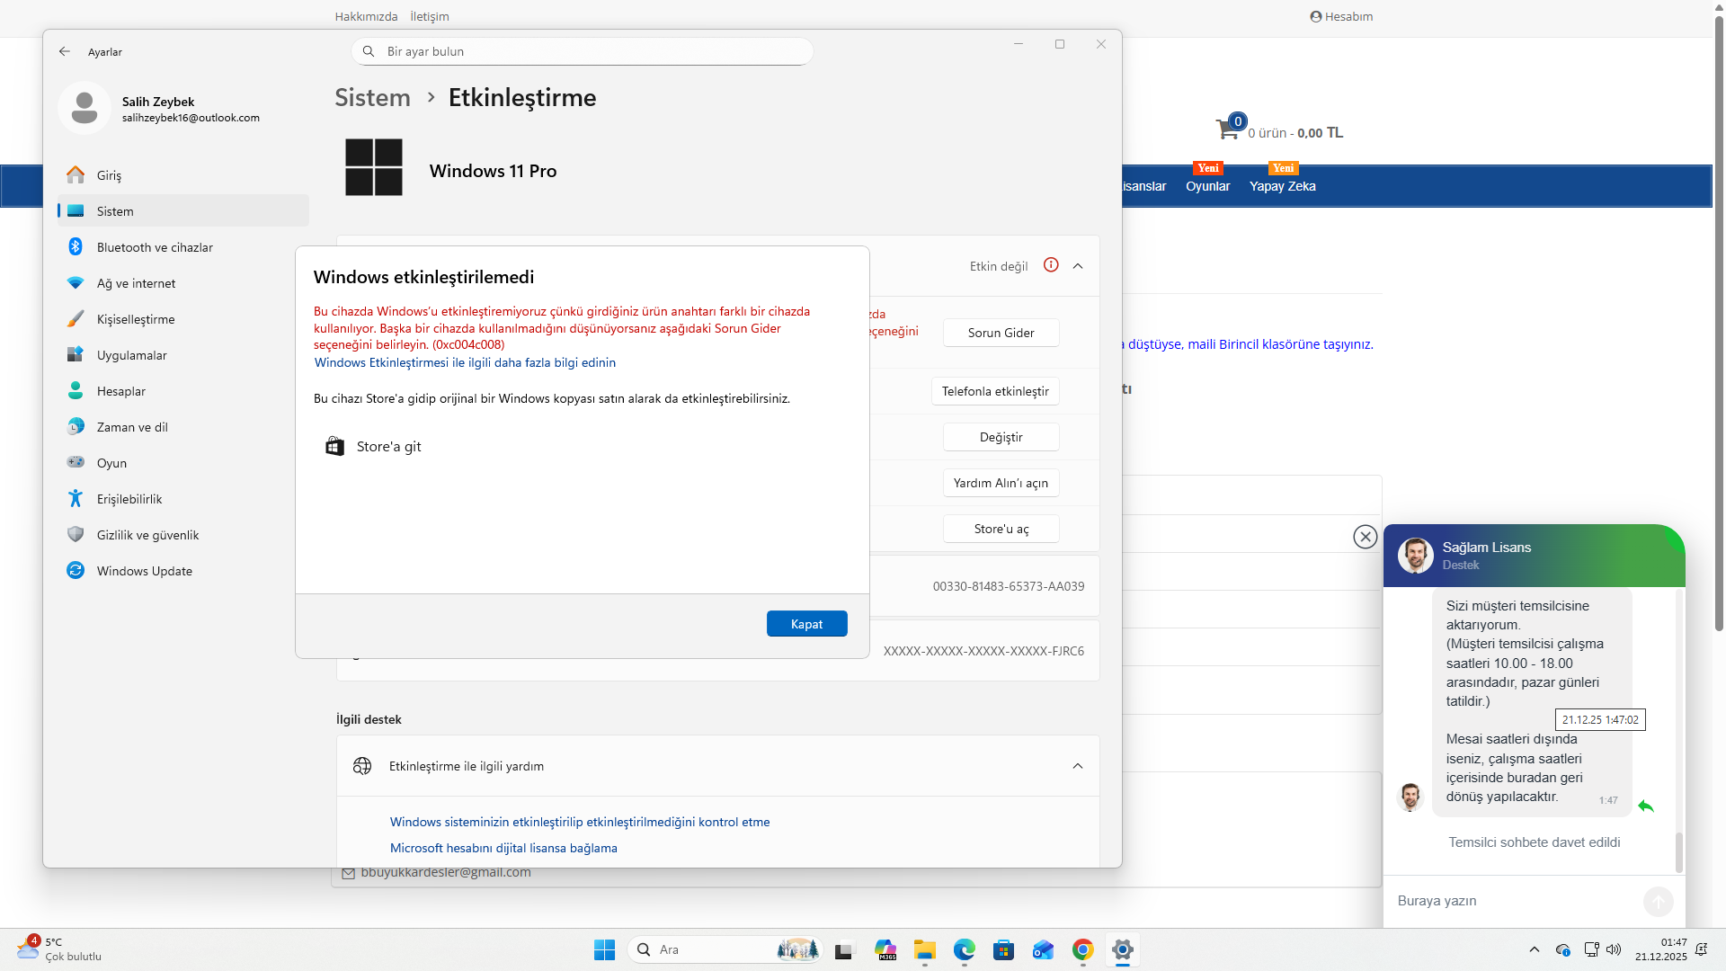This screenshot has height=971, width=1726.
Task: Show hidden system tray icons
Action: (1535, 949)
